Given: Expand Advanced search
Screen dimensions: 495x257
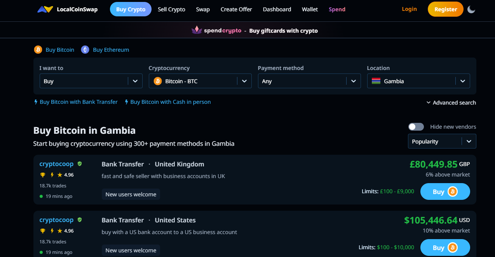Looking at the screenshot, I should click(x=451, y=103).
